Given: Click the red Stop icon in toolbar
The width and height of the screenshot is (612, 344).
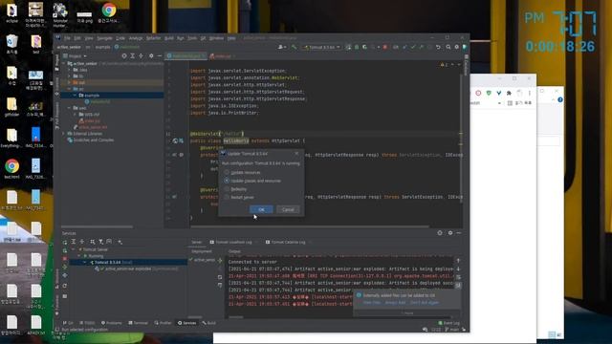Looking at the screenshot, I should (x=384, y=47).
